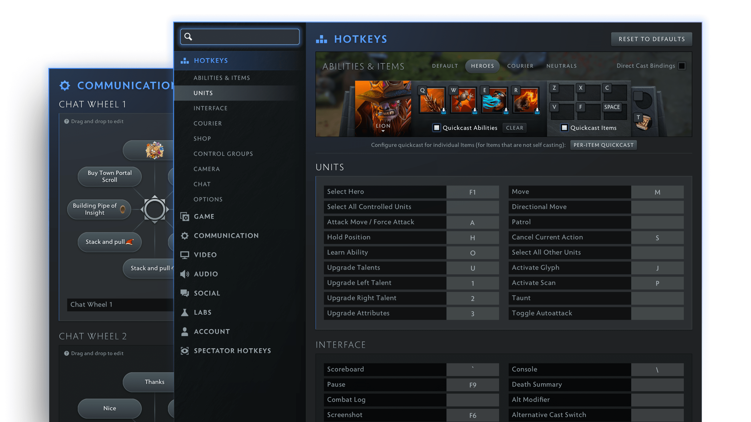Open Social settings via the chat bubble icon

tap(184, 293)
